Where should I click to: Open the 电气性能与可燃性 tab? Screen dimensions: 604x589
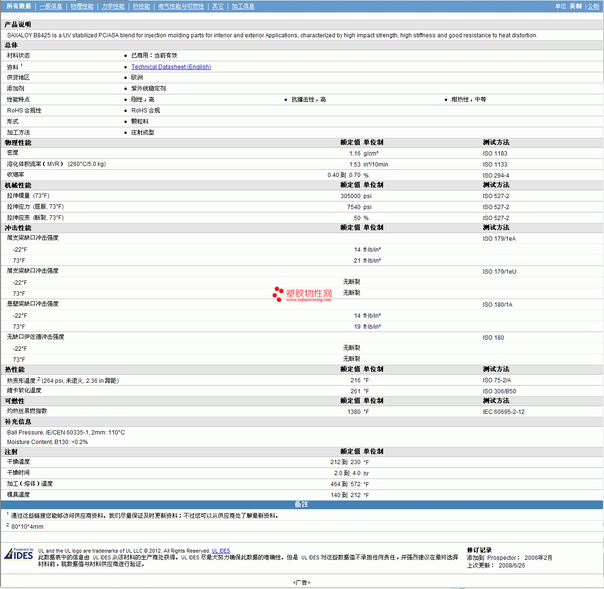point(181,6)
